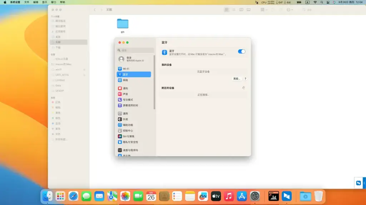Screen dimensions: 366x205
Task: Click the settings search field
Action: (x=135, y=50)
